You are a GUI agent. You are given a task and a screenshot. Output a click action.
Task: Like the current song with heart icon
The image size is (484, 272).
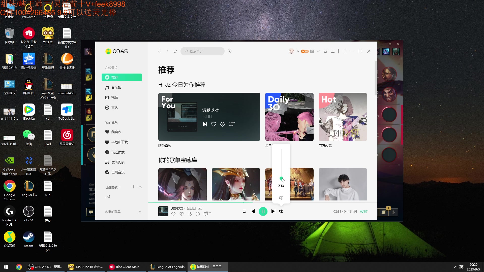pos(173,214)
